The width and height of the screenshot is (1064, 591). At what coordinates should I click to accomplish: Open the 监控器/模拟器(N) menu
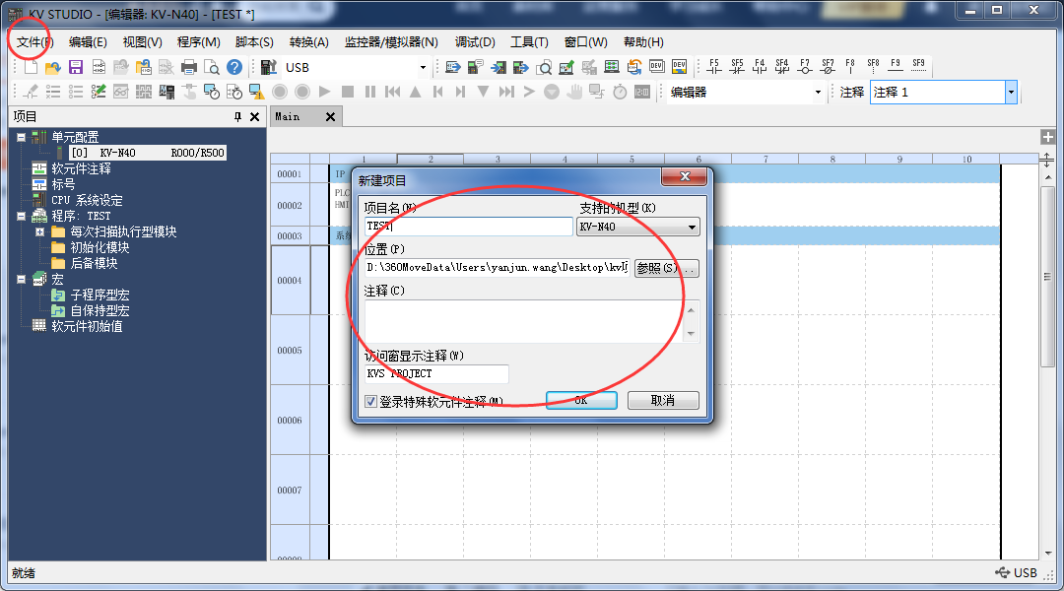click(391, 42)
